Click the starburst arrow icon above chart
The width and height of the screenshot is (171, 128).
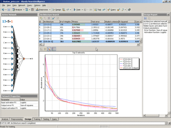(x=45, y=49)
